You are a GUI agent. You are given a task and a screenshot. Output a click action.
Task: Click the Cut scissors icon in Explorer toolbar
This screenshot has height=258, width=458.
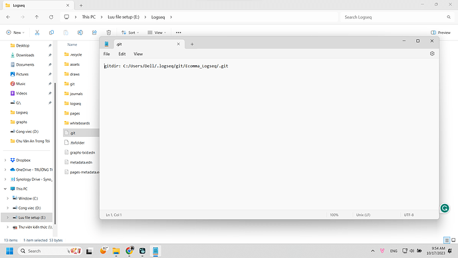click(x=37, y=33)
